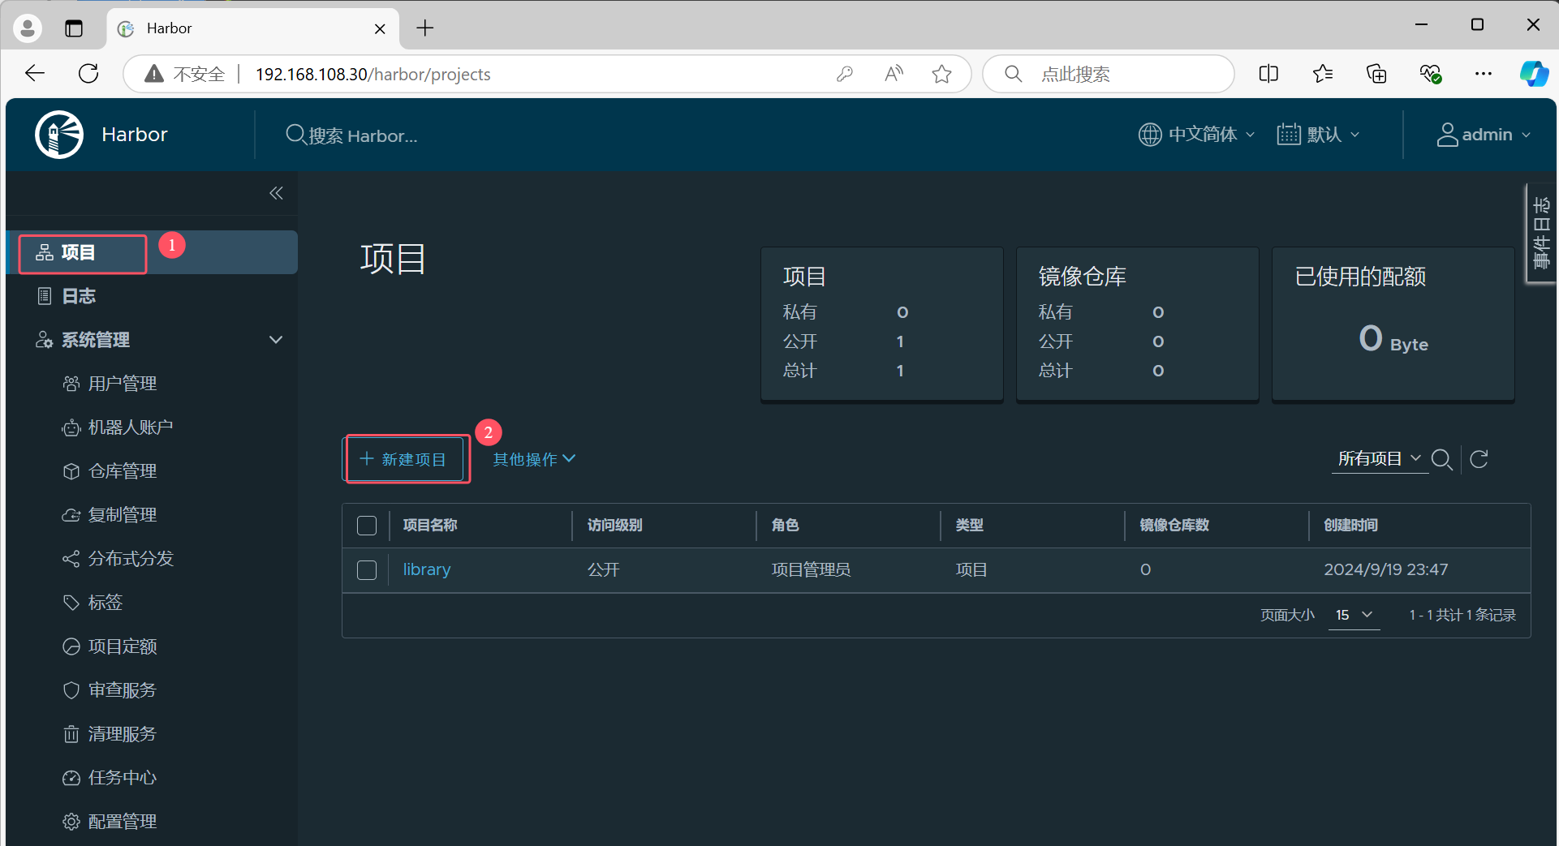The image size is (1559, 846).
Task: Click the 项目管理员 role cell
Action: 811,570
